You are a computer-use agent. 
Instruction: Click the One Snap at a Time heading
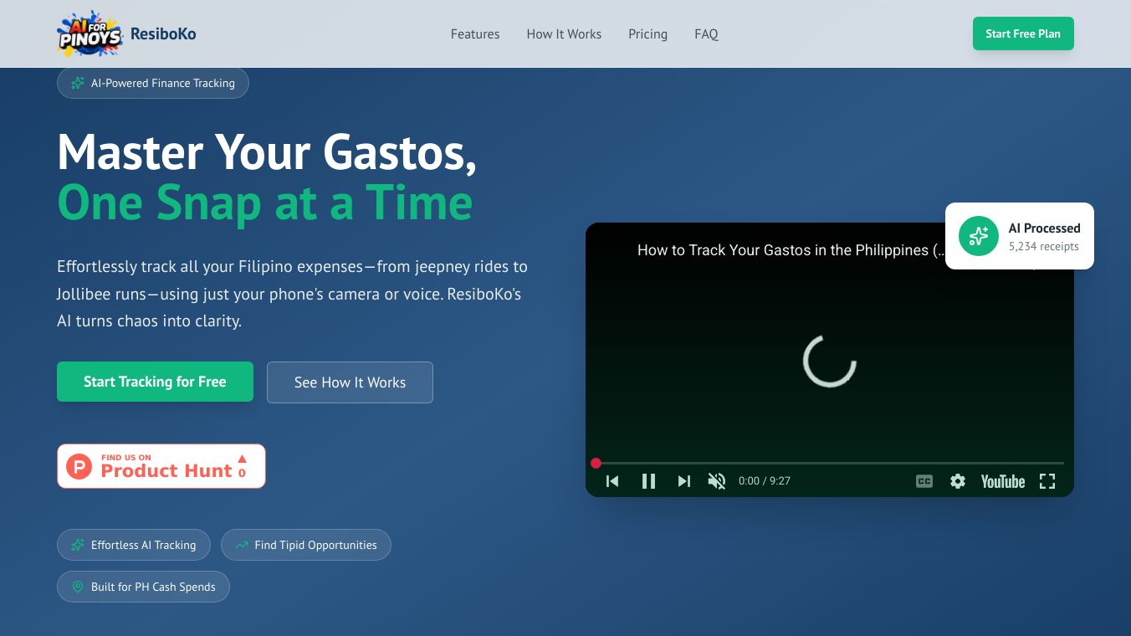(x=265, y=203)
